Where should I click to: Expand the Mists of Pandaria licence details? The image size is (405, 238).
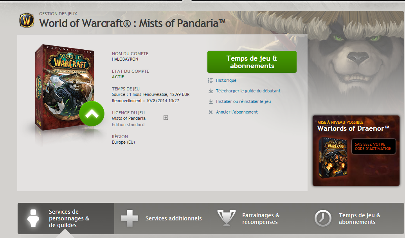click(x=166, y=118)
